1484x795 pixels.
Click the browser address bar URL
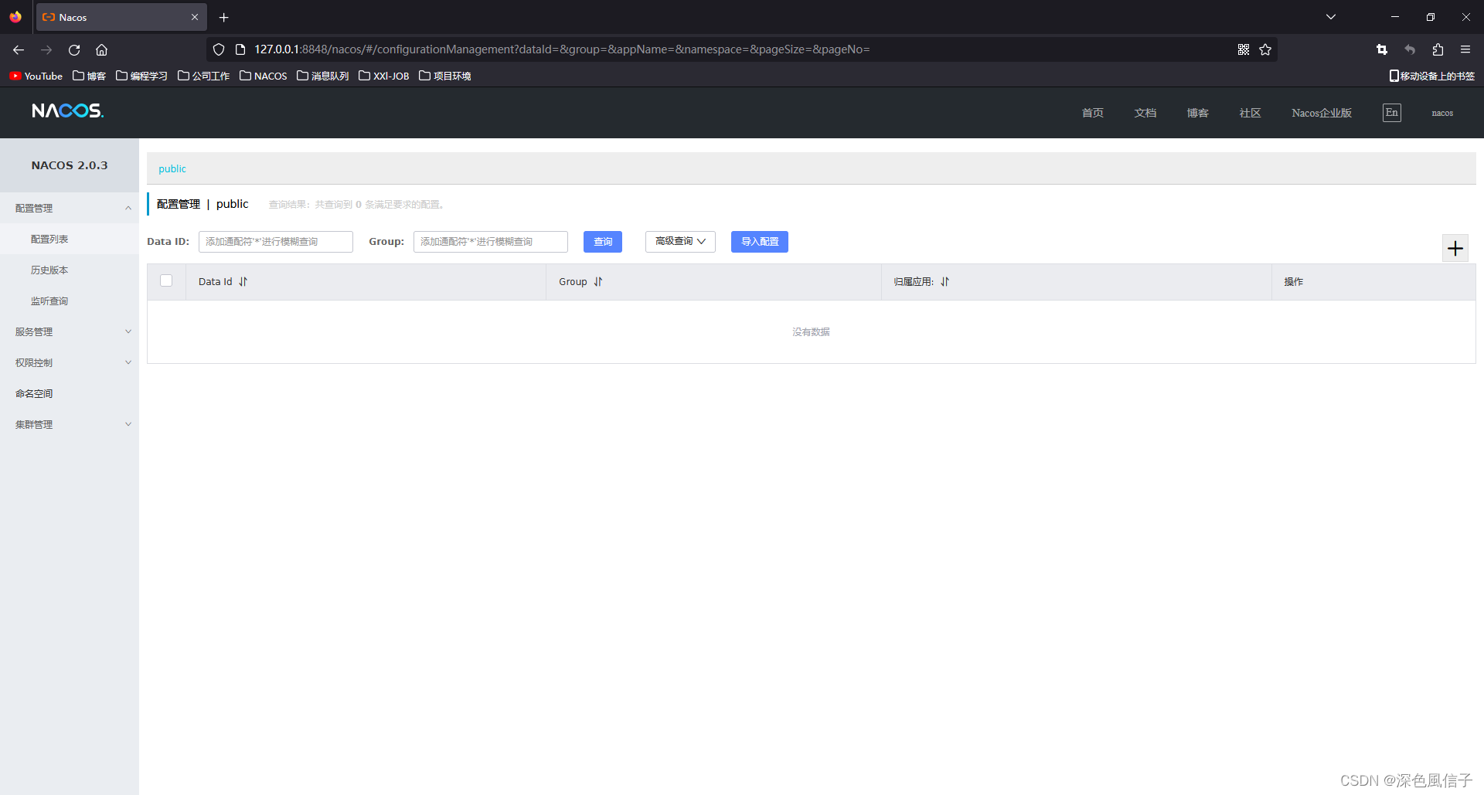pos(562,49)
